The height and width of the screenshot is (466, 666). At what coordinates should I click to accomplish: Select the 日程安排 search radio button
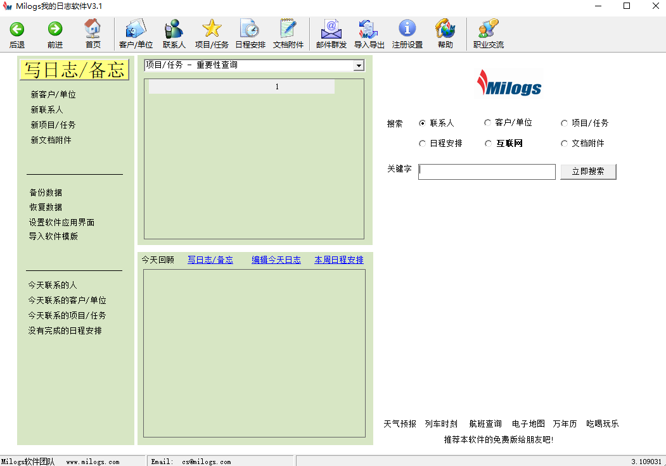coord(422,143)
